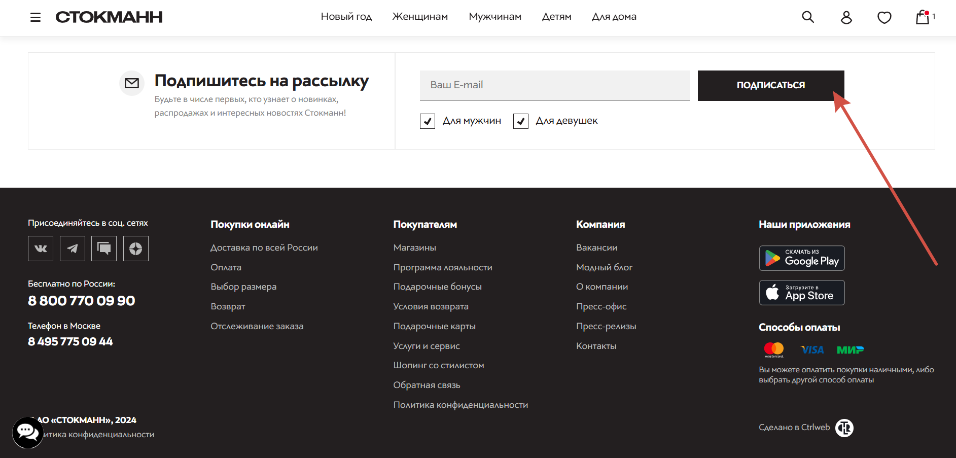Click the Стокманн logo
The image size is (956, 458).
(109, 17)
